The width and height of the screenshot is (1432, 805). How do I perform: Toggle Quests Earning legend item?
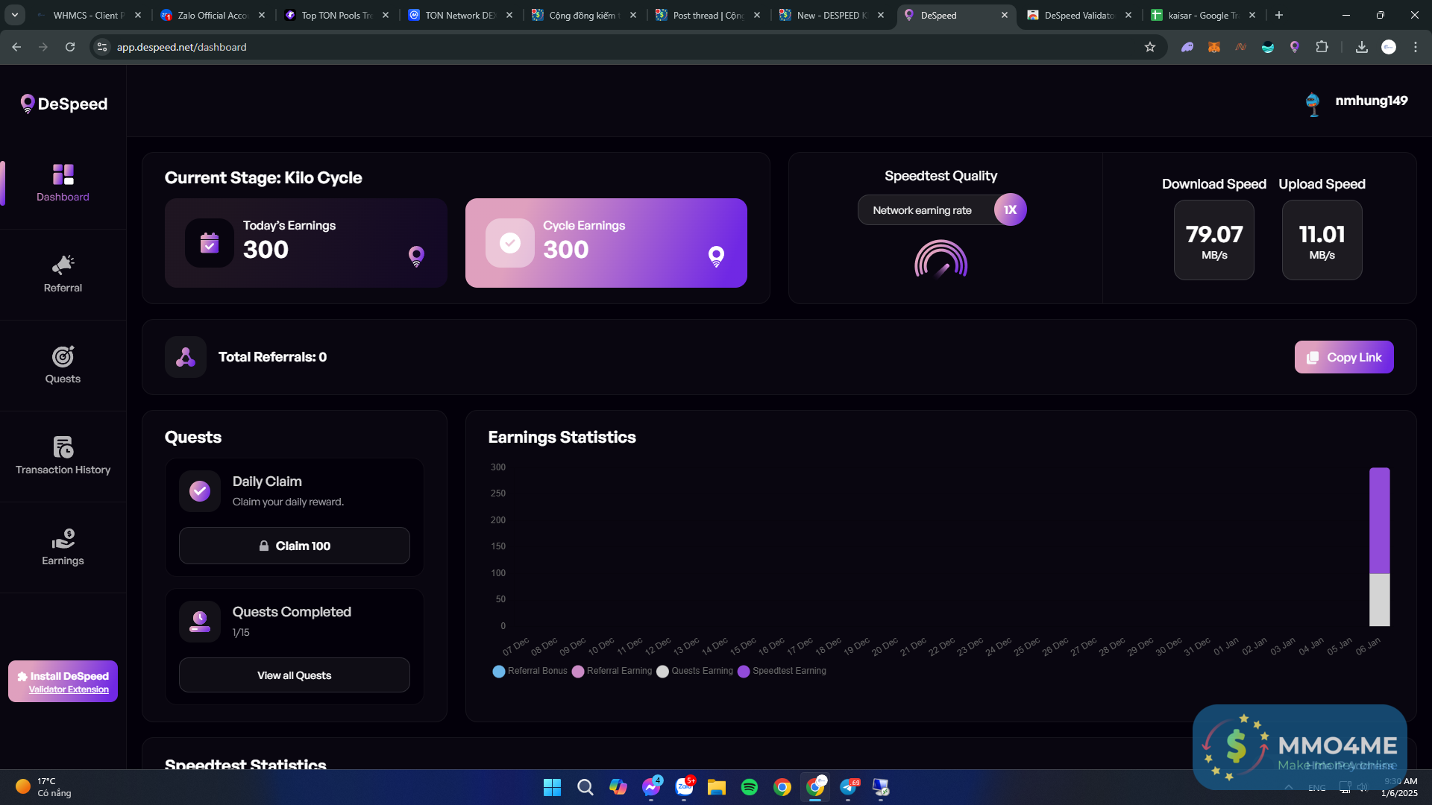(x=694, y=671)
